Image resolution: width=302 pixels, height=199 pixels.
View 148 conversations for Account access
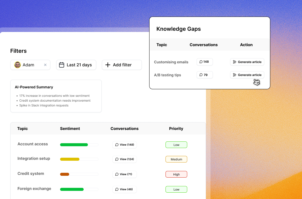(x=124, y=145)
